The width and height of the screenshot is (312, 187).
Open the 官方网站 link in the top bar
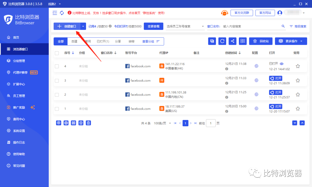point(265,13)
